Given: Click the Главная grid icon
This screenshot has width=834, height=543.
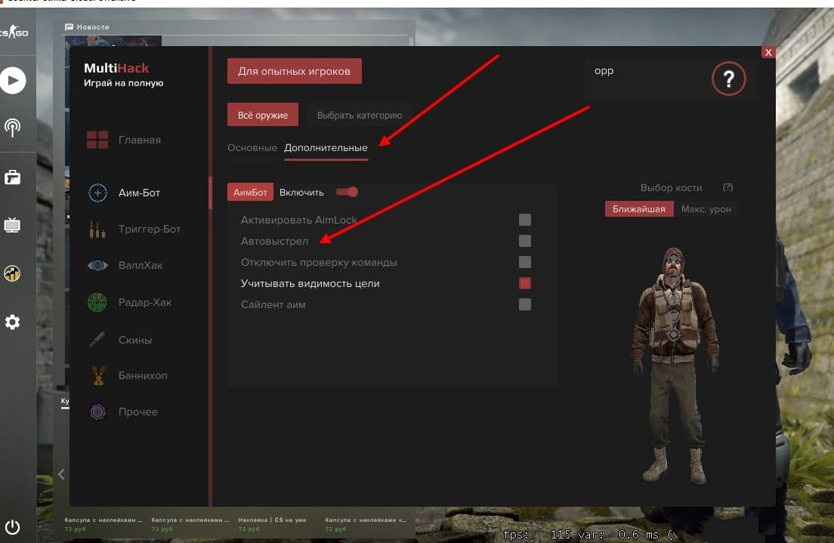Looking at the screenshot, I should [97, 140].
